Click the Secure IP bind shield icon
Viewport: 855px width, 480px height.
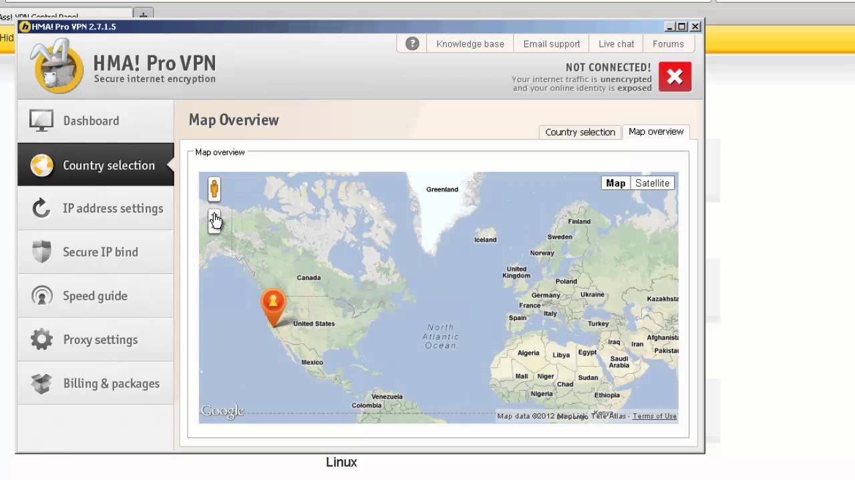pyautogui.click(x=41, y=252)
